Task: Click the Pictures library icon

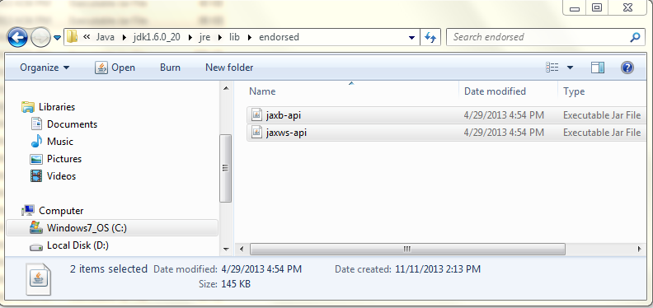Action: tap(36, 159)
